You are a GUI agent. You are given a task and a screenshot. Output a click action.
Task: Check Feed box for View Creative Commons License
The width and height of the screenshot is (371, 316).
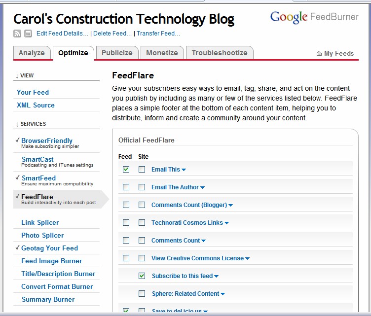(x=126, y=258)
